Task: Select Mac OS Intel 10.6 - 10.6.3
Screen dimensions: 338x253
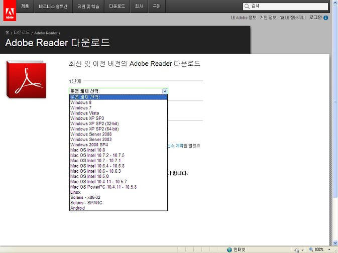Action: 119,171
